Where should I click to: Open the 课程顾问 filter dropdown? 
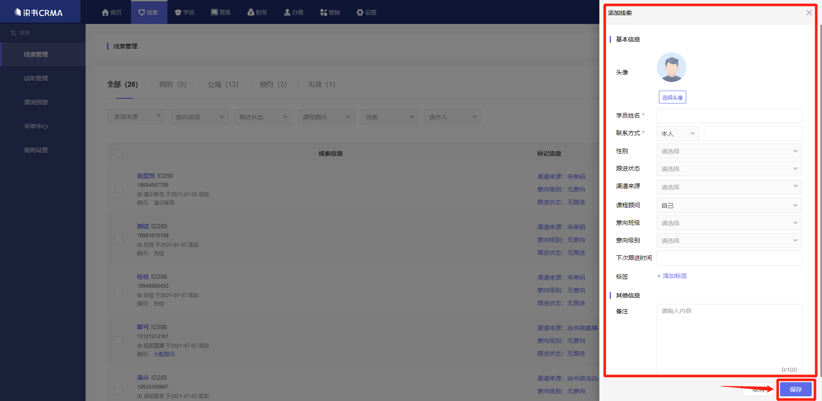326,117
